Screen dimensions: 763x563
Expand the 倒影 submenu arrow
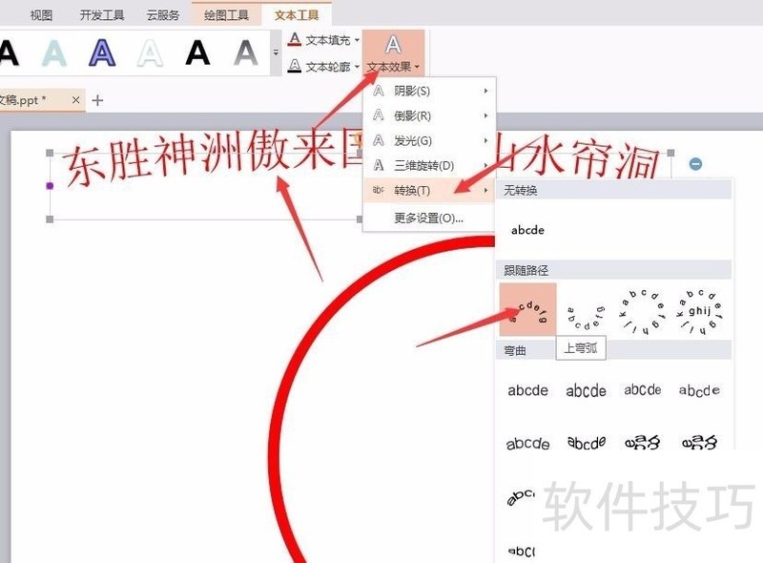[485, 115]
